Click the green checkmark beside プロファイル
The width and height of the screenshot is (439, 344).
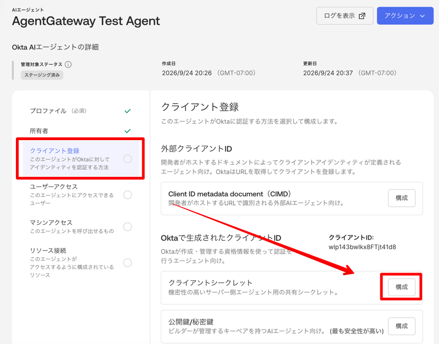click(x=128, y=111)
